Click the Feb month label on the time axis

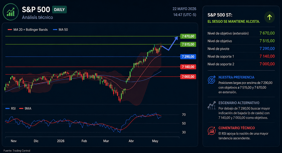point(84,141)
